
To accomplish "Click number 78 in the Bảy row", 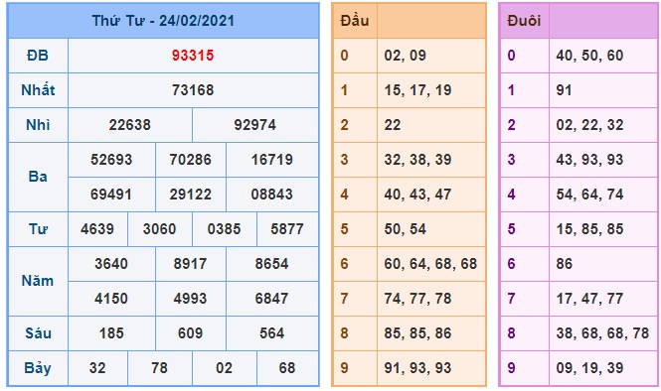I will tap(159, 368).
